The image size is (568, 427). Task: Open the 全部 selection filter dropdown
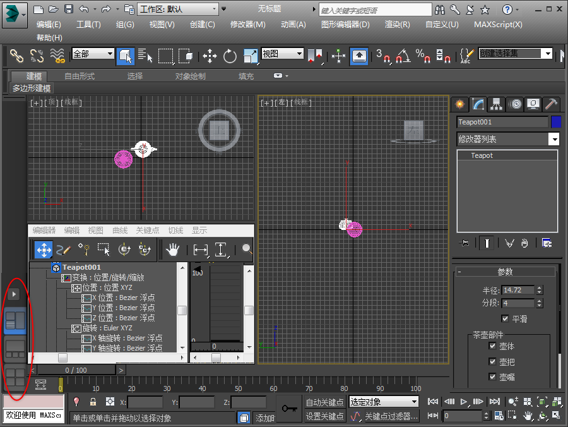click(x=93, y=54)
